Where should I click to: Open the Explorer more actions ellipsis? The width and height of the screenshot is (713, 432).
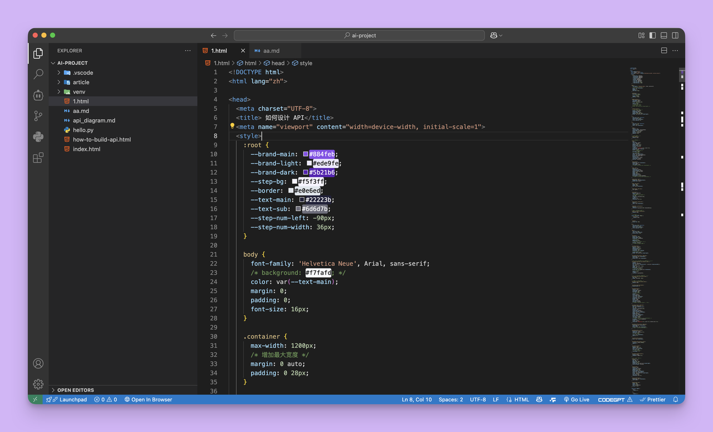(188, 51)
